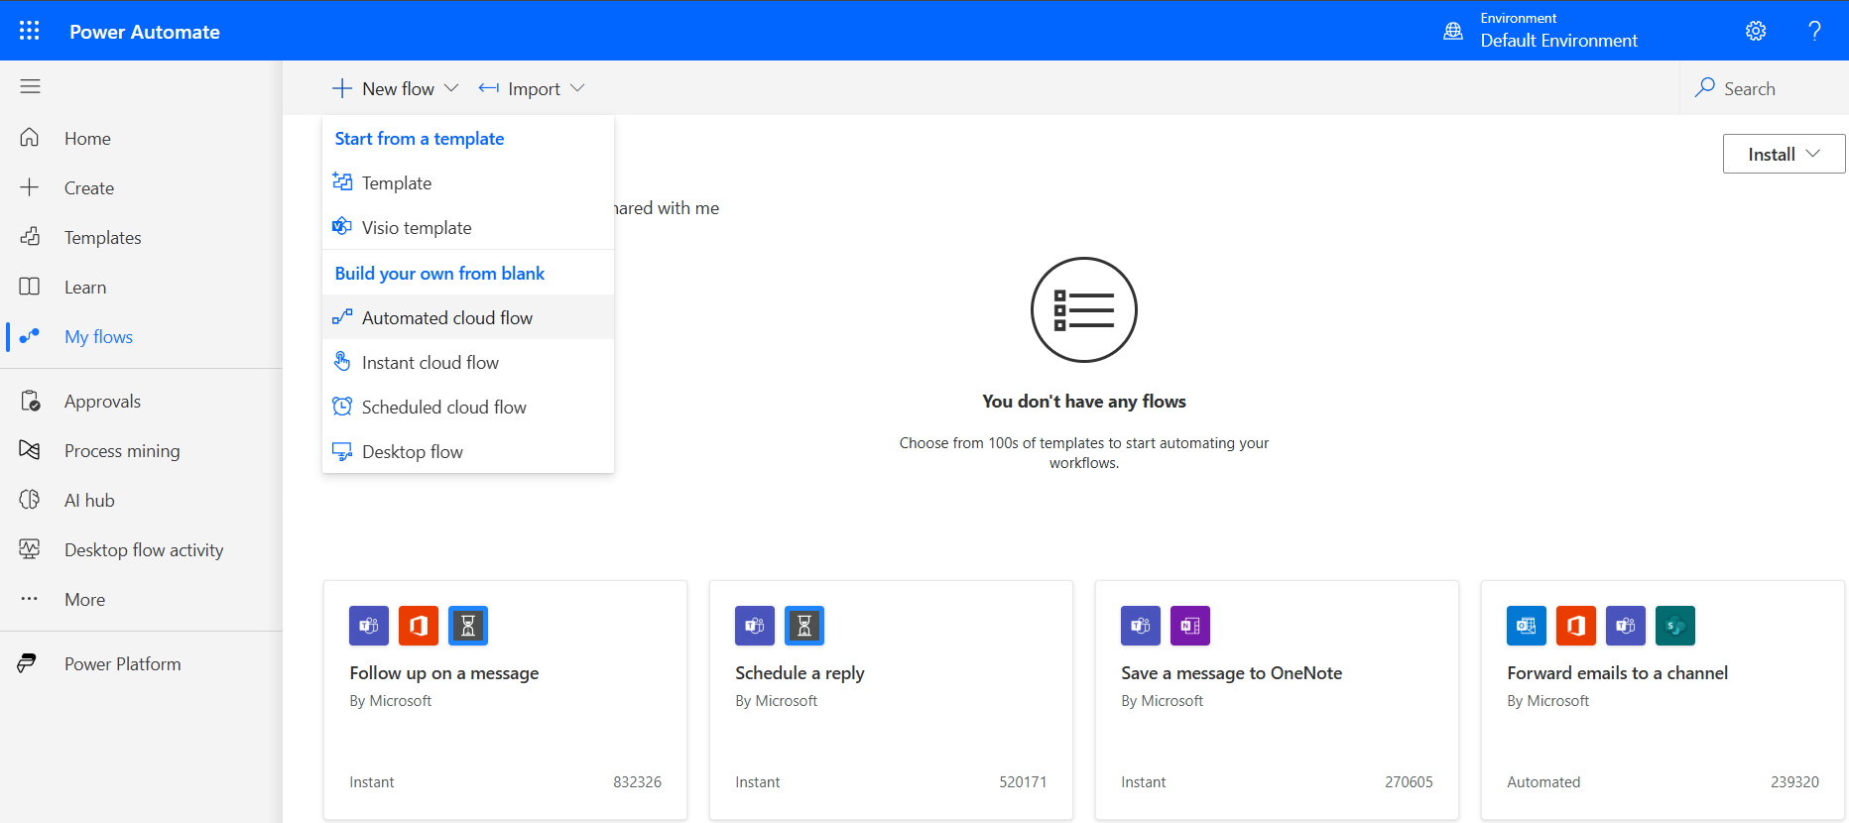The height and width of the screenshot is (823, 1849).
Task: Click the Import button label
Action: coord(534,88)
